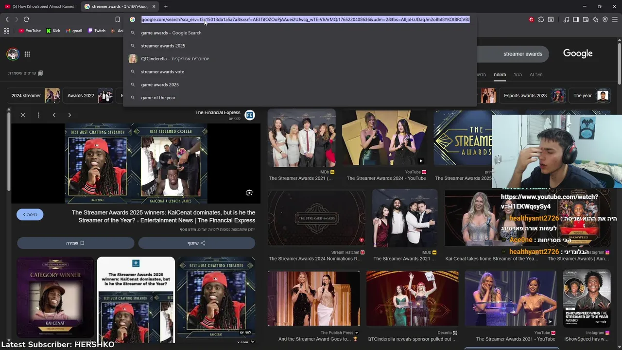Go to next image in preview panel
622x350 pixels.
69,115
